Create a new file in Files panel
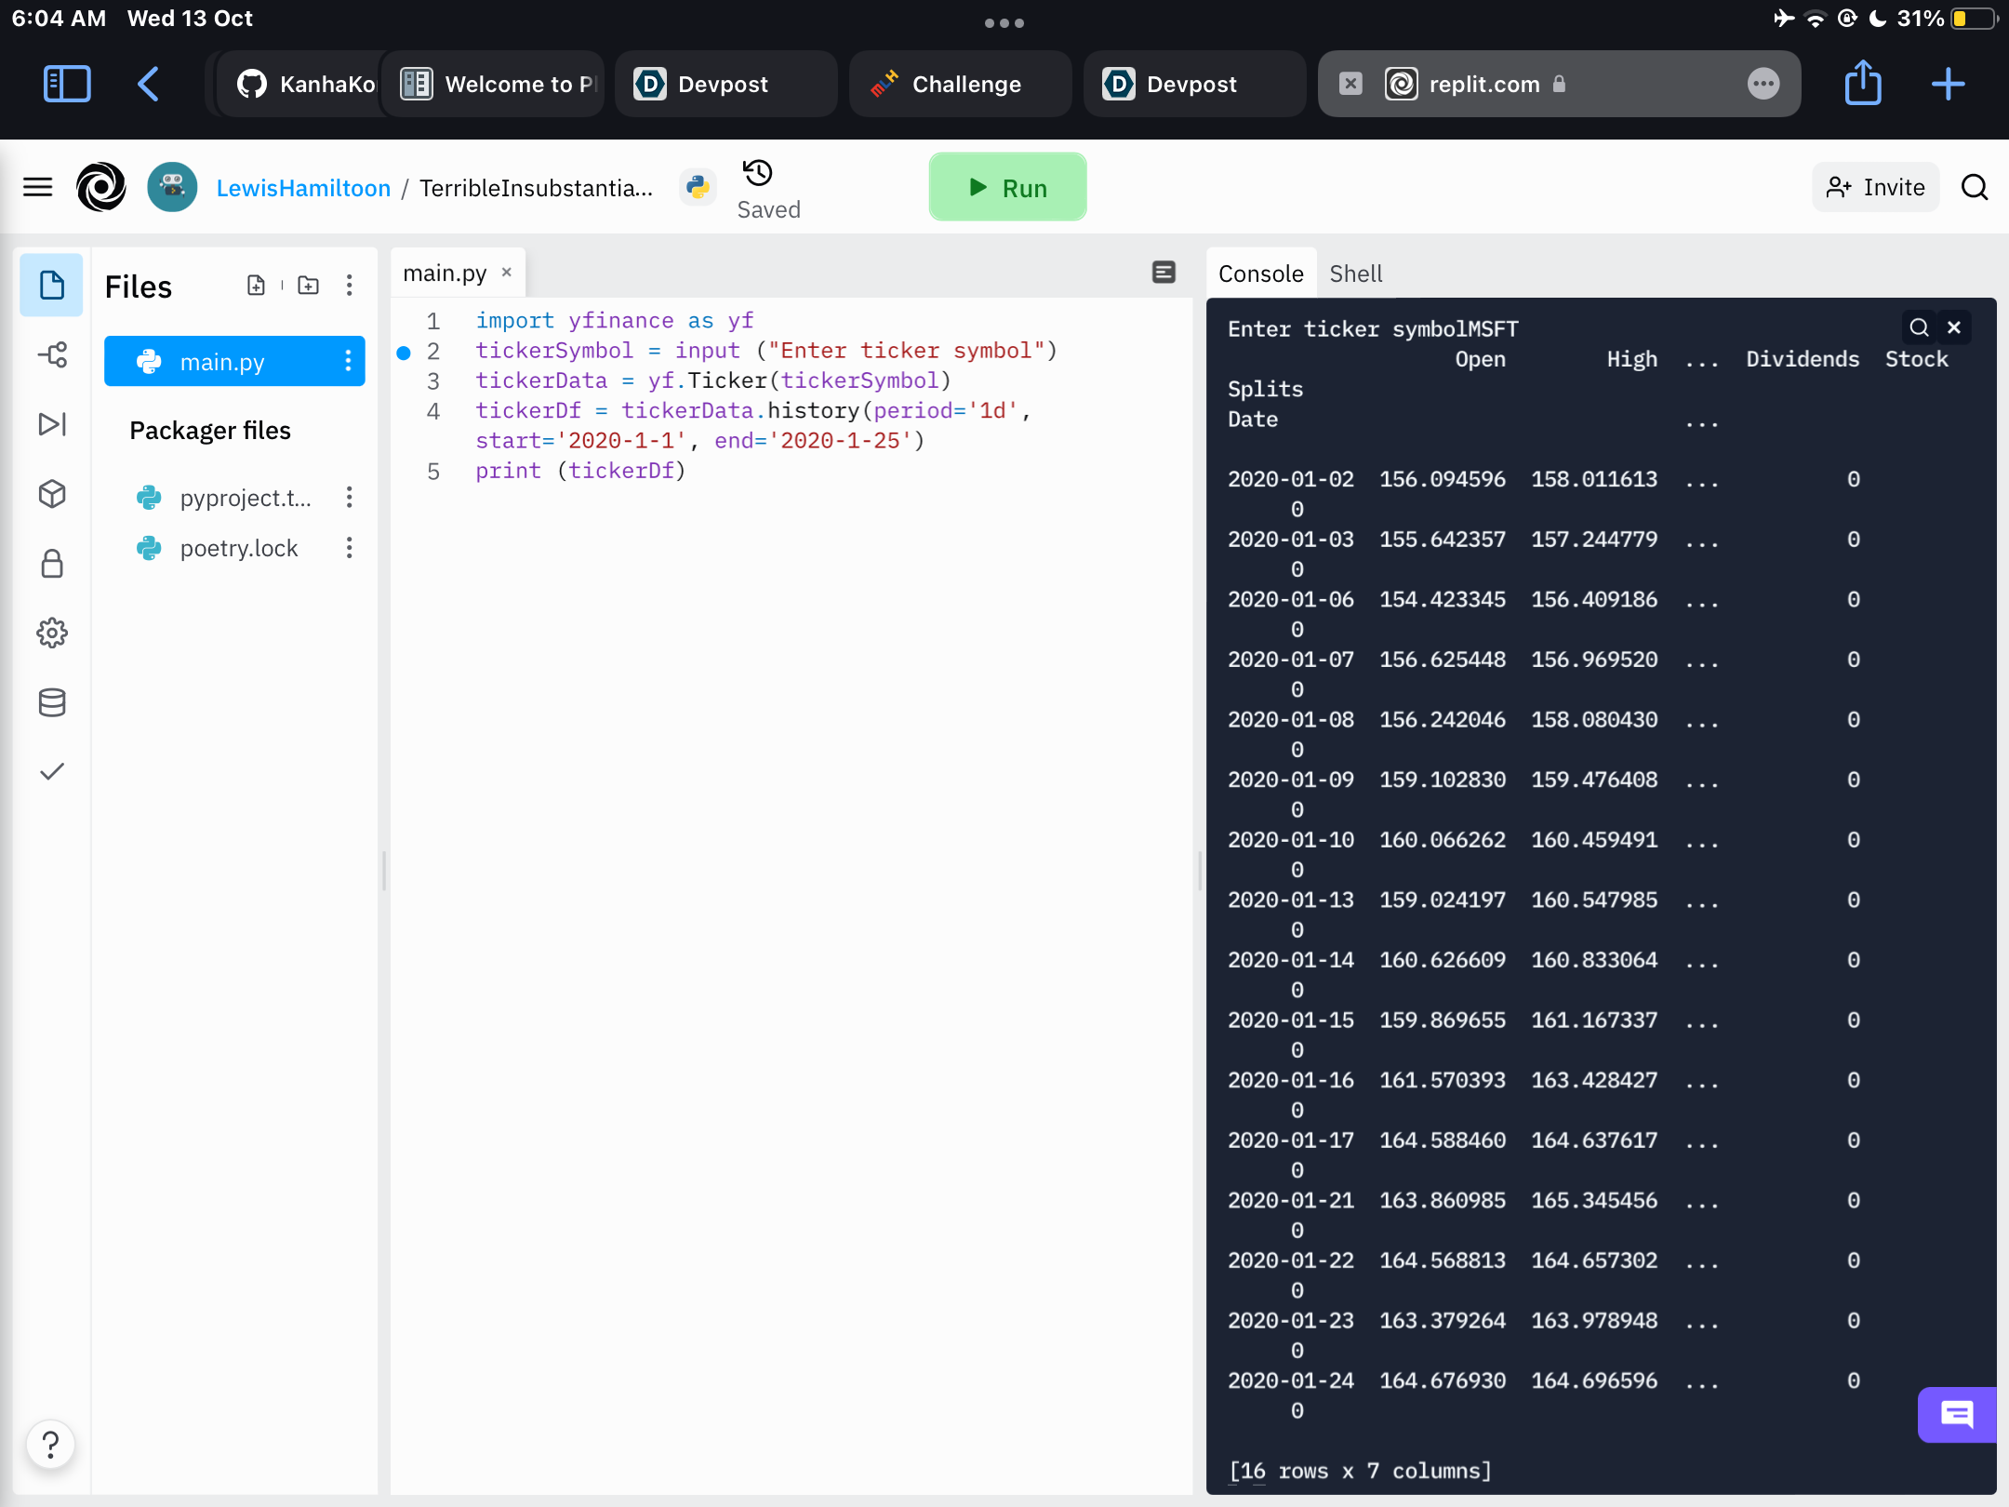Screen dimensions: 2009x1507 [x=257, y=285]
